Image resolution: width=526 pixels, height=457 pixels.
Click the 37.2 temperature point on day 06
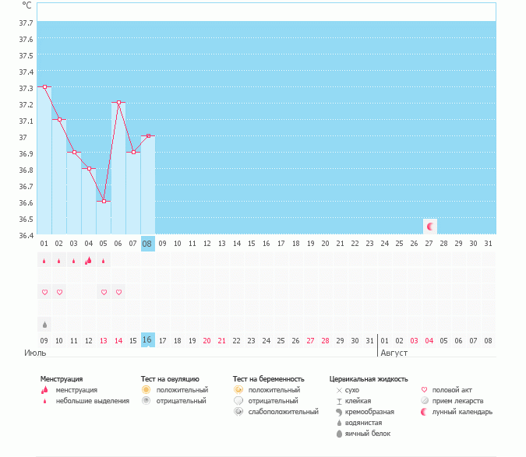(118, 102)
